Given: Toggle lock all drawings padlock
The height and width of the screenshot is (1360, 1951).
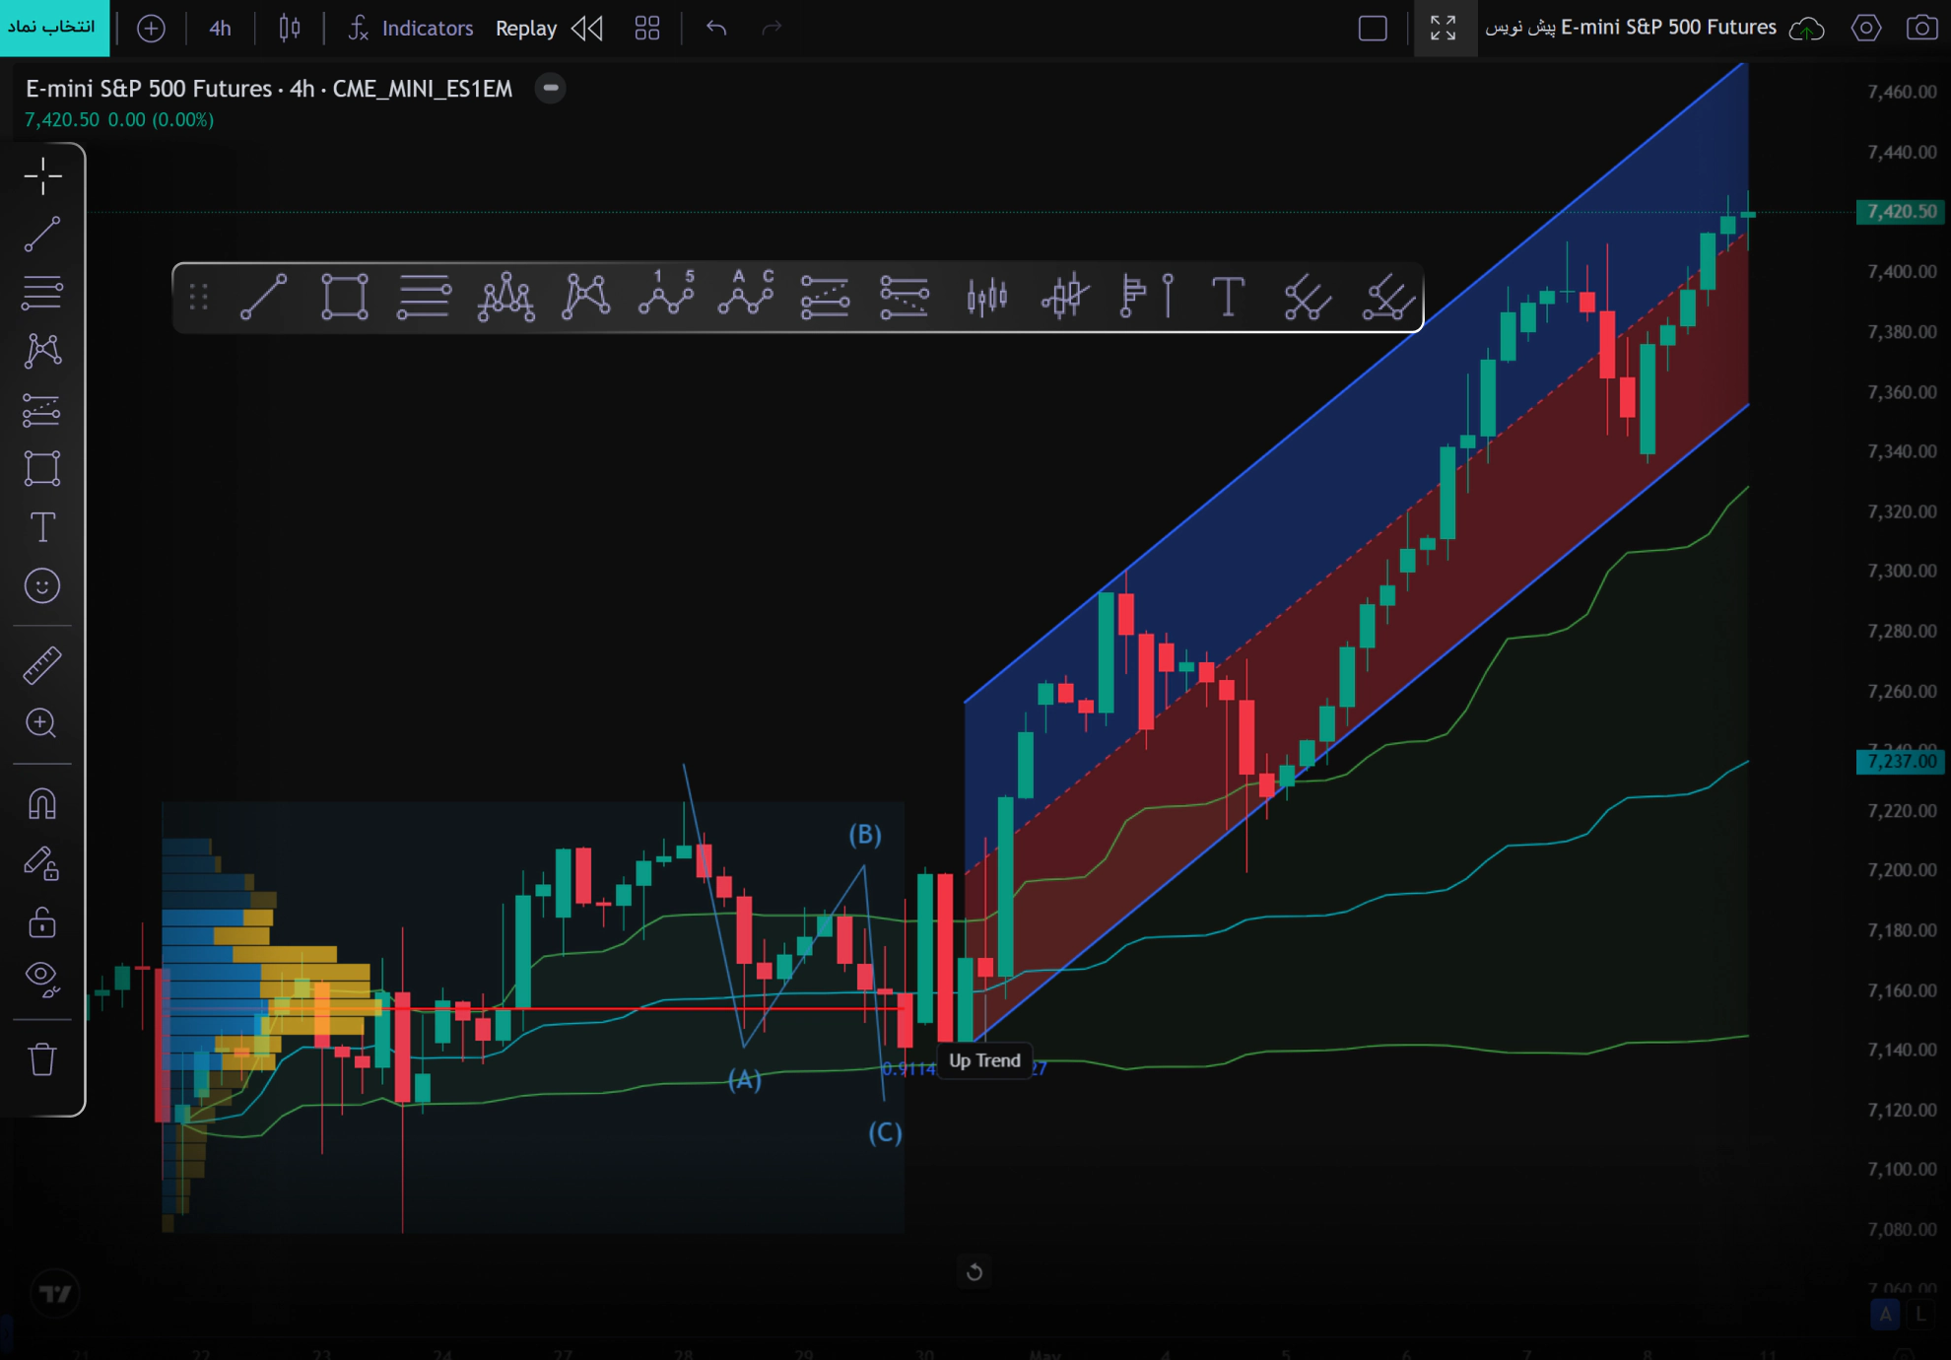Looking at the screenshot, I should 42,922.
